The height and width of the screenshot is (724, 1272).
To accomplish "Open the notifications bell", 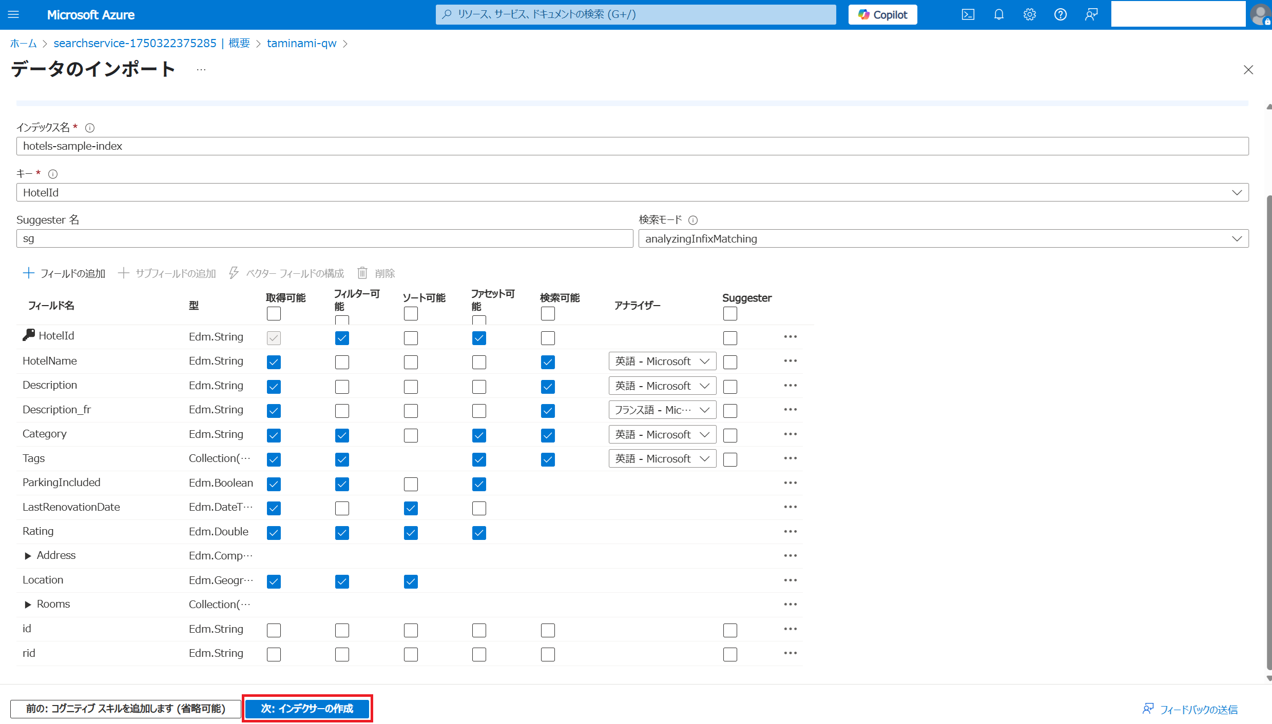I will point(998,15).
